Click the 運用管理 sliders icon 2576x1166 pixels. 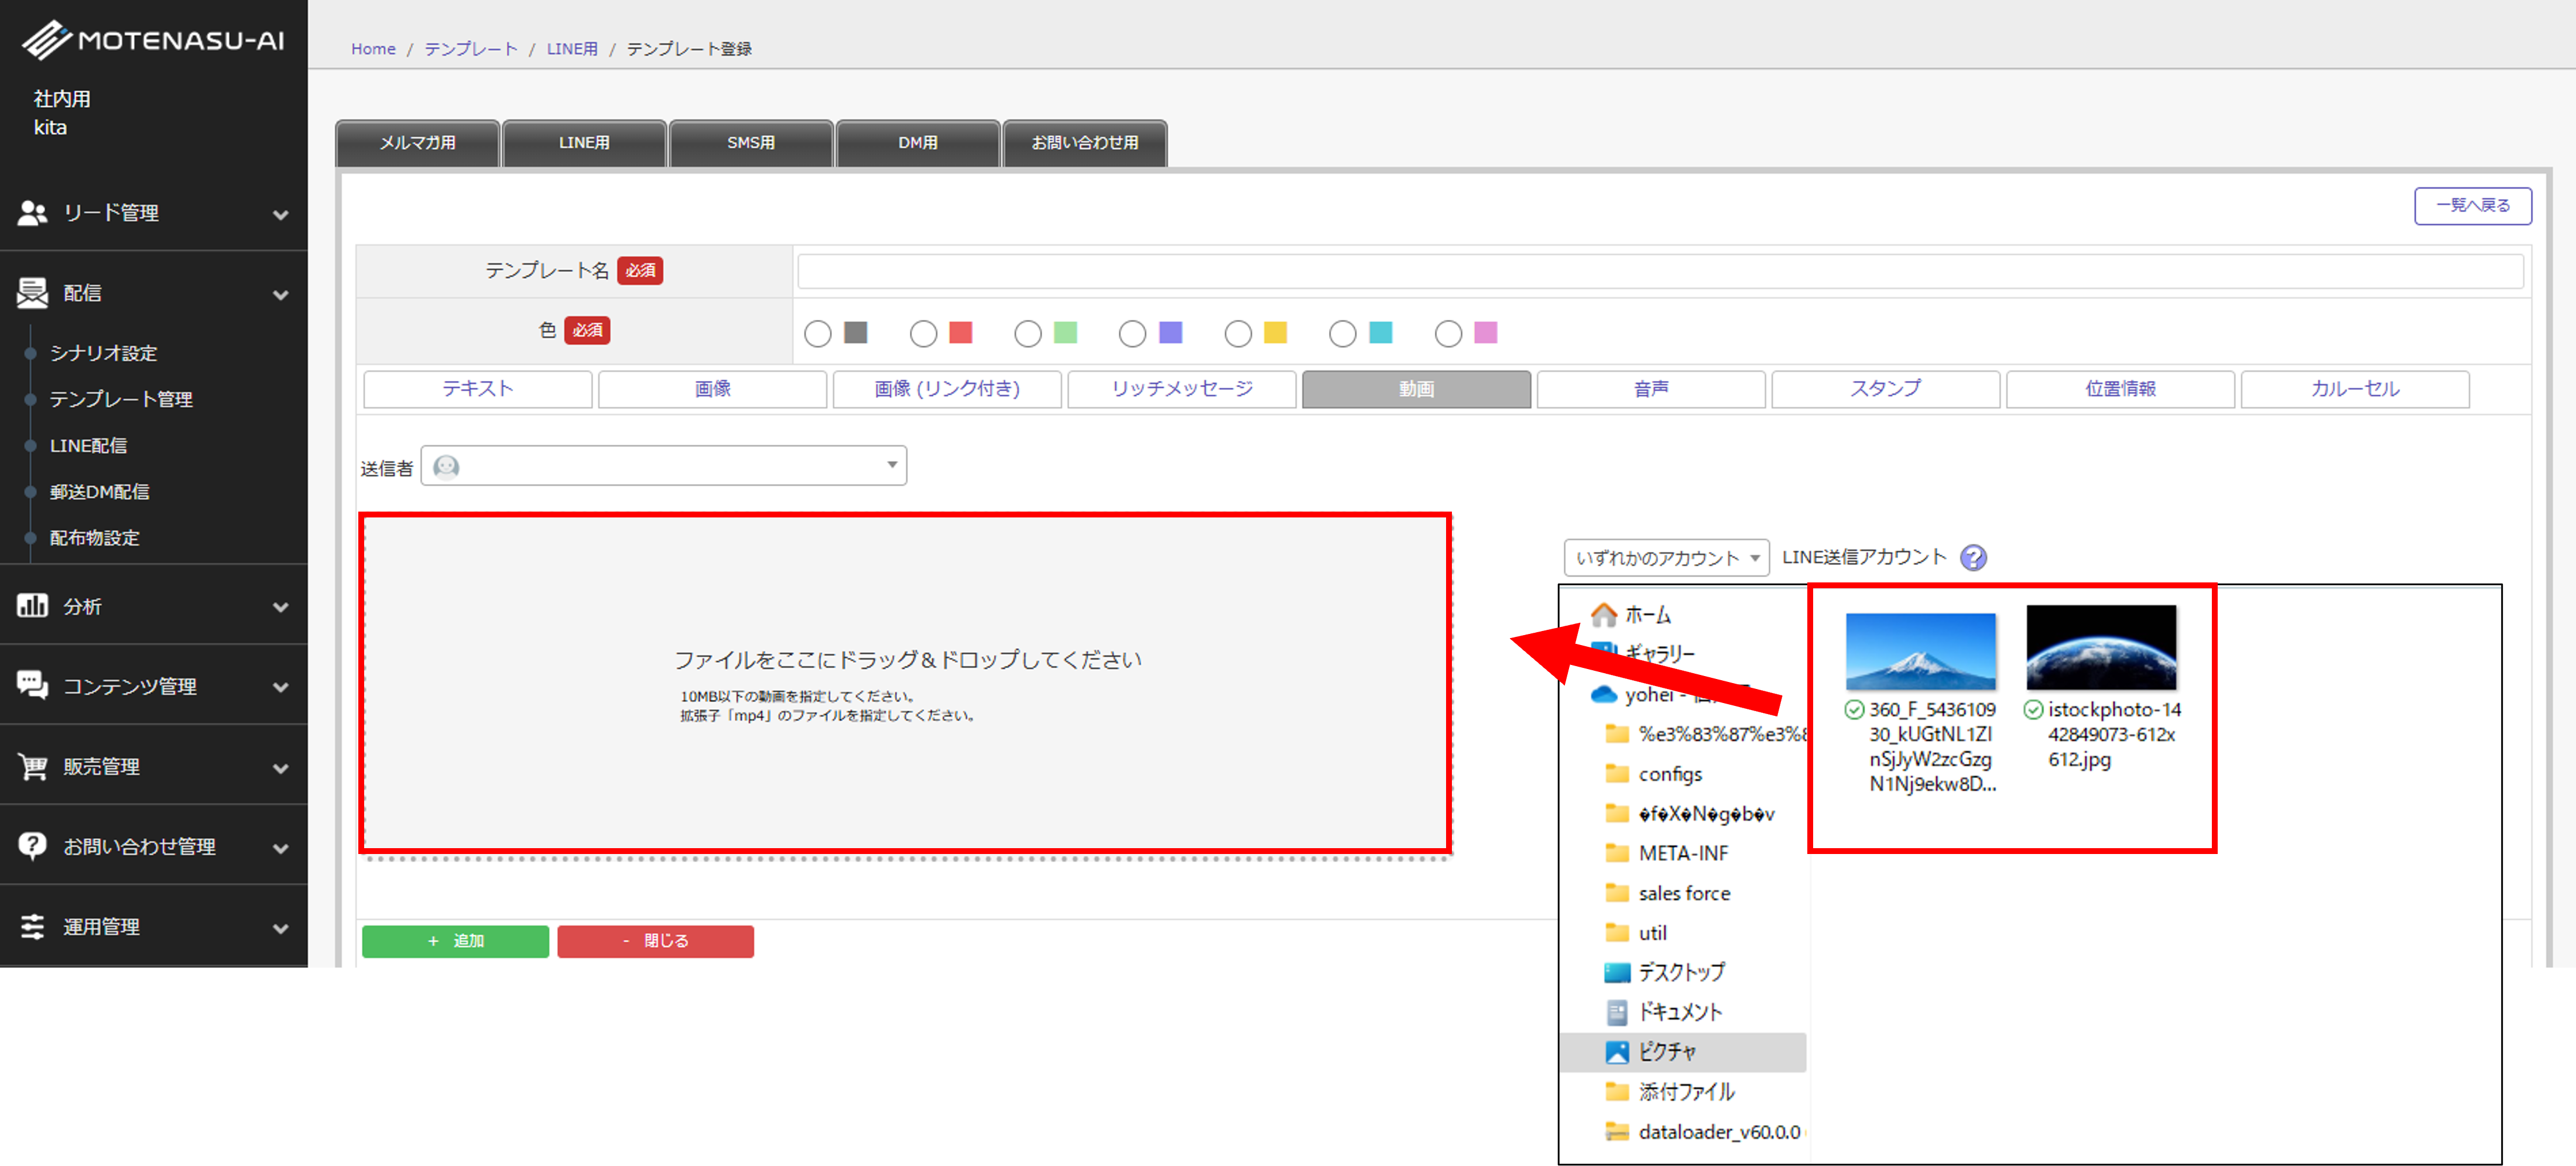(32, 926)
